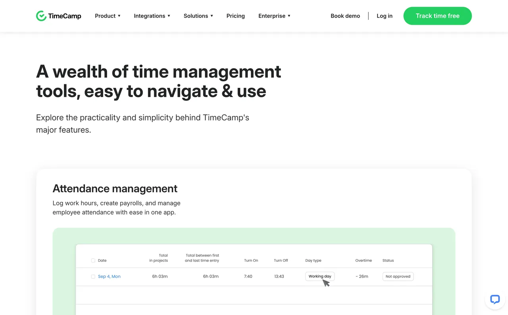Tick the Date header checkbox
This screenshot has width=508, height=315.
coord(93,261)
